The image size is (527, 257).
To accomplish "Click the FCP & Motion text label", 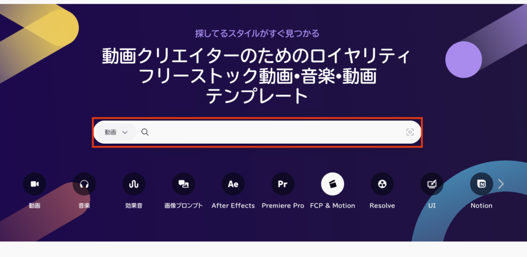I will [332, 205].
